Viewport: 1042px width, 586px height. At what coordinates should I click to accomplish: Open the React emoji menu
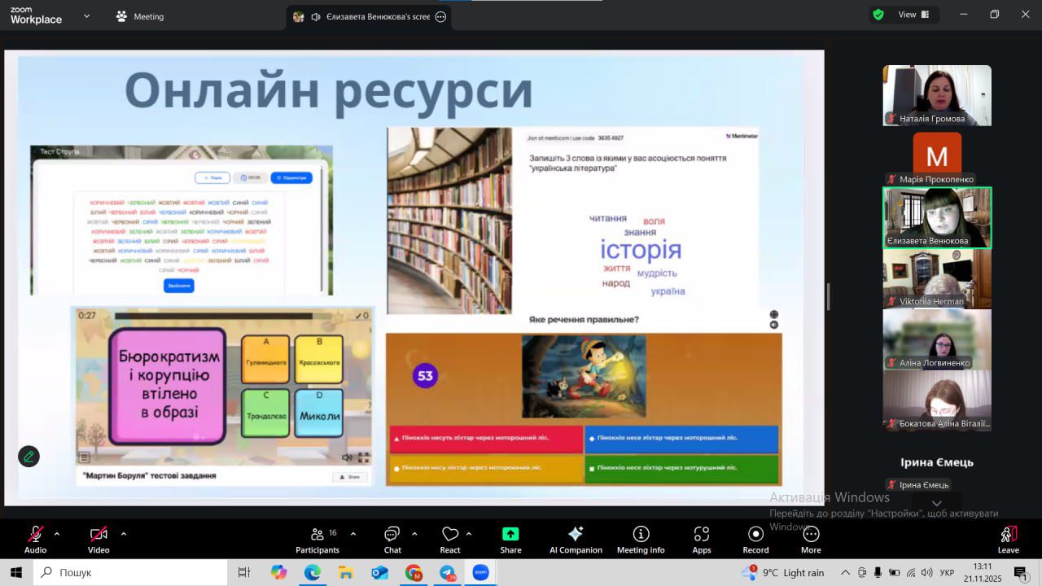tap(450, 539)
